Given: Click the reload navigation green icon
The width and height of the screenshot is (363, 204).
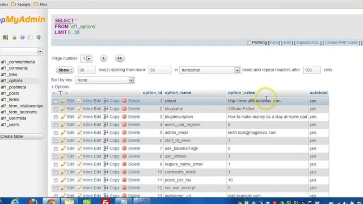Looking at the screenshot, I should coord(39,37).
